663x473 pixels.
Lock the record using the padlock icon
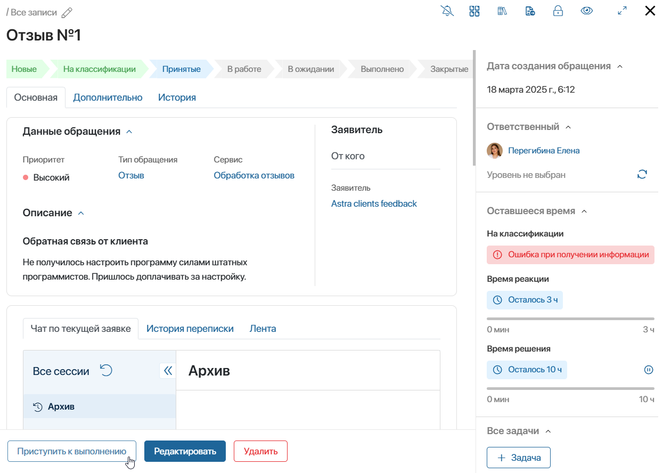pyautogui.click(x=558, y=11)
